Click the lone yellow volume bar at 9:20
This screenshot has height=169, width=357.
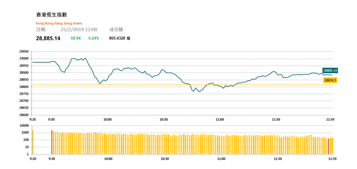(33, 142)
